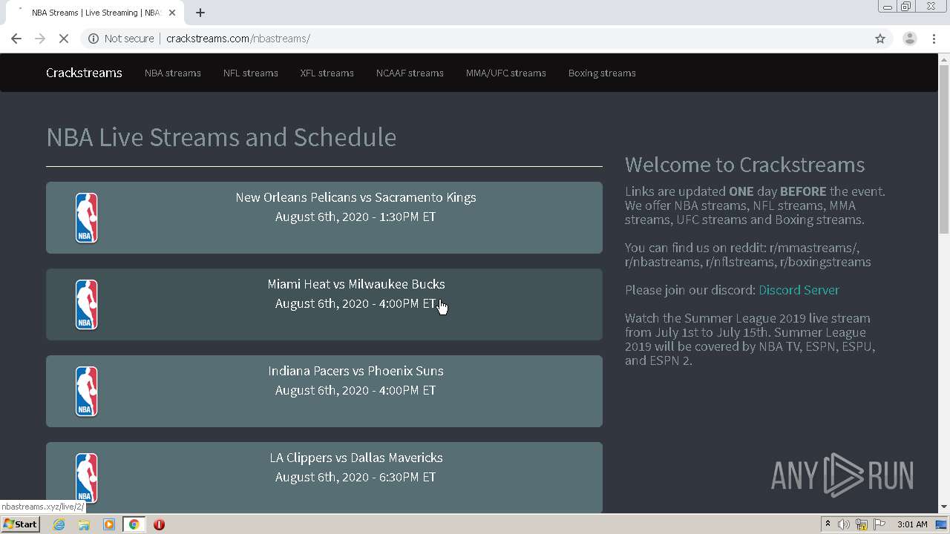Stop loading the page

click(64, 39)
